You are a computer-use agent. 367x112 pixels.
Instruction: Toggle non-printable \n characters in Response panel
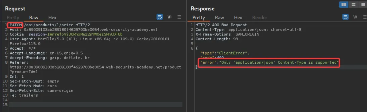click(x=355, y=17)
